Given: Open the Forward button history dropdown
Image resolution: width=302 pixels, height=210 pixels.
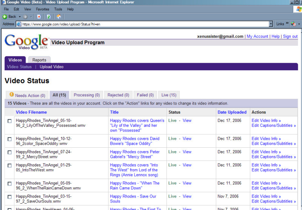Looking at the screenshot, I should [31, 17].
